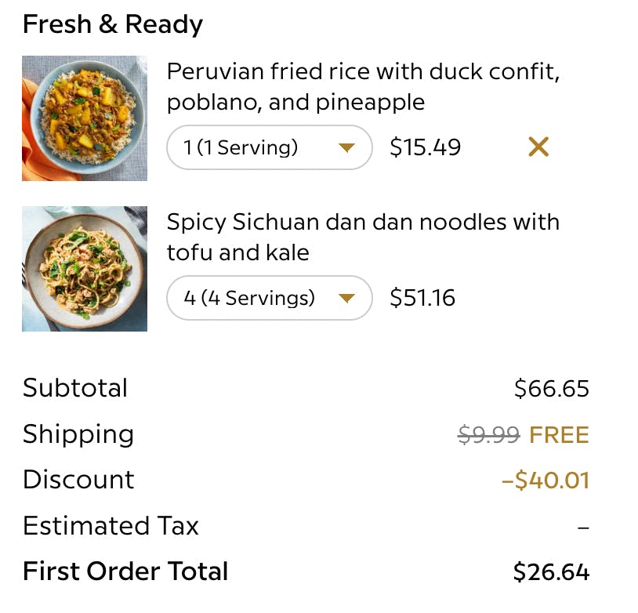Open the "4 (4 Servings)" quantity dropdown

pos(269,298)
